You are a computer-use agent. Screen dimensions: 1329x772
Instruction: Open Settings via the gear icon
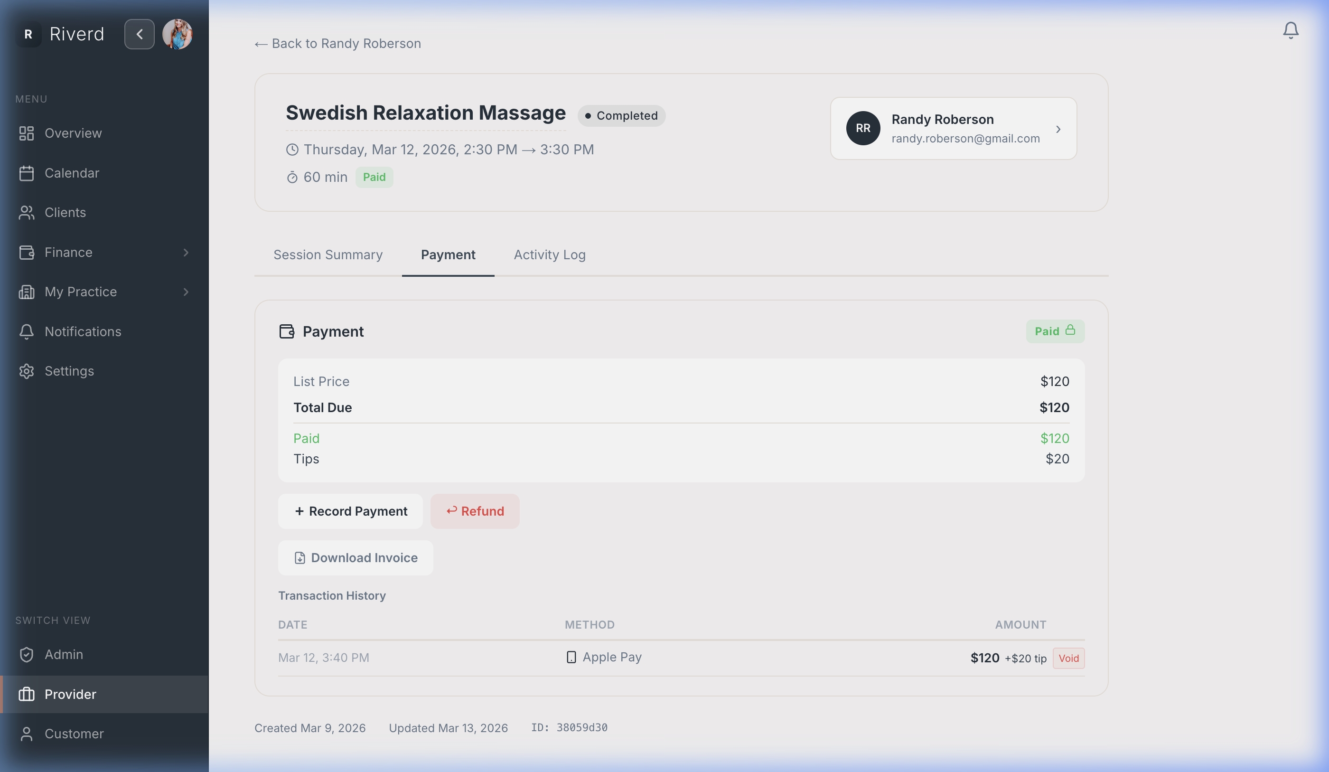coord(27,371)
